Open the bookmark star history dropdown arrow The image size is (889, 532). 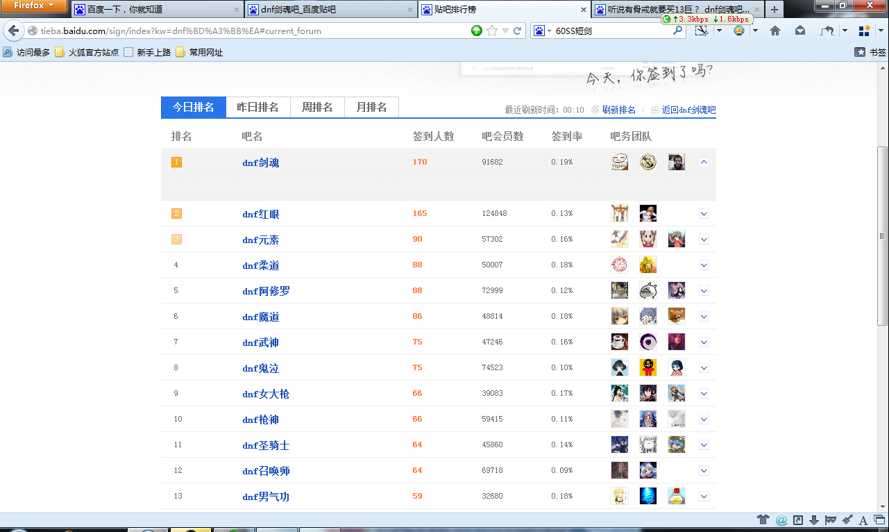tap(505, 31)
